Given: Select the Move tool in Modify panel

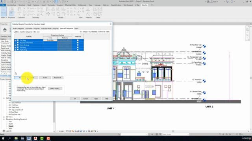Looking at the screenshot, I should click(48, 14).
